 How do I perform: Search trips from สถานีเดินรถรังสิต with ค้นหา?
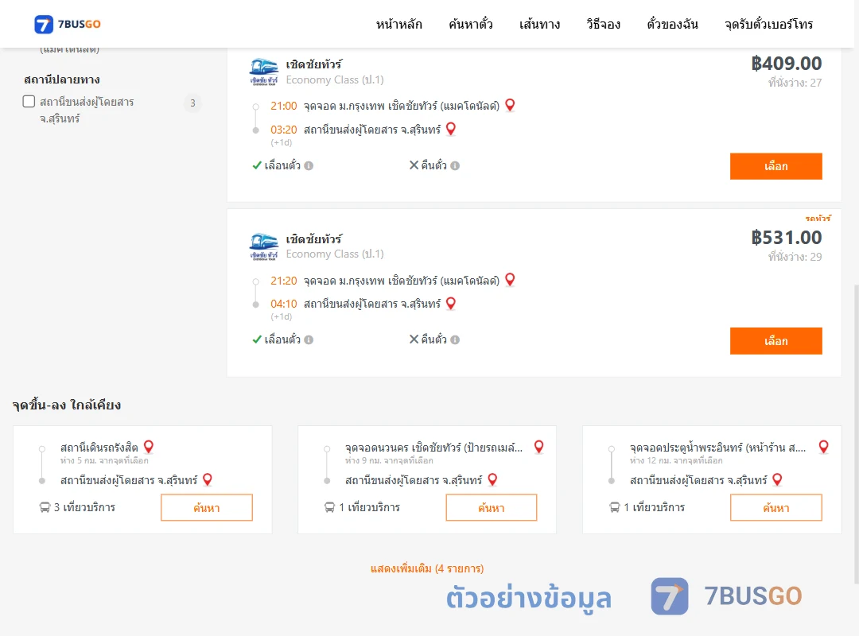207,507
